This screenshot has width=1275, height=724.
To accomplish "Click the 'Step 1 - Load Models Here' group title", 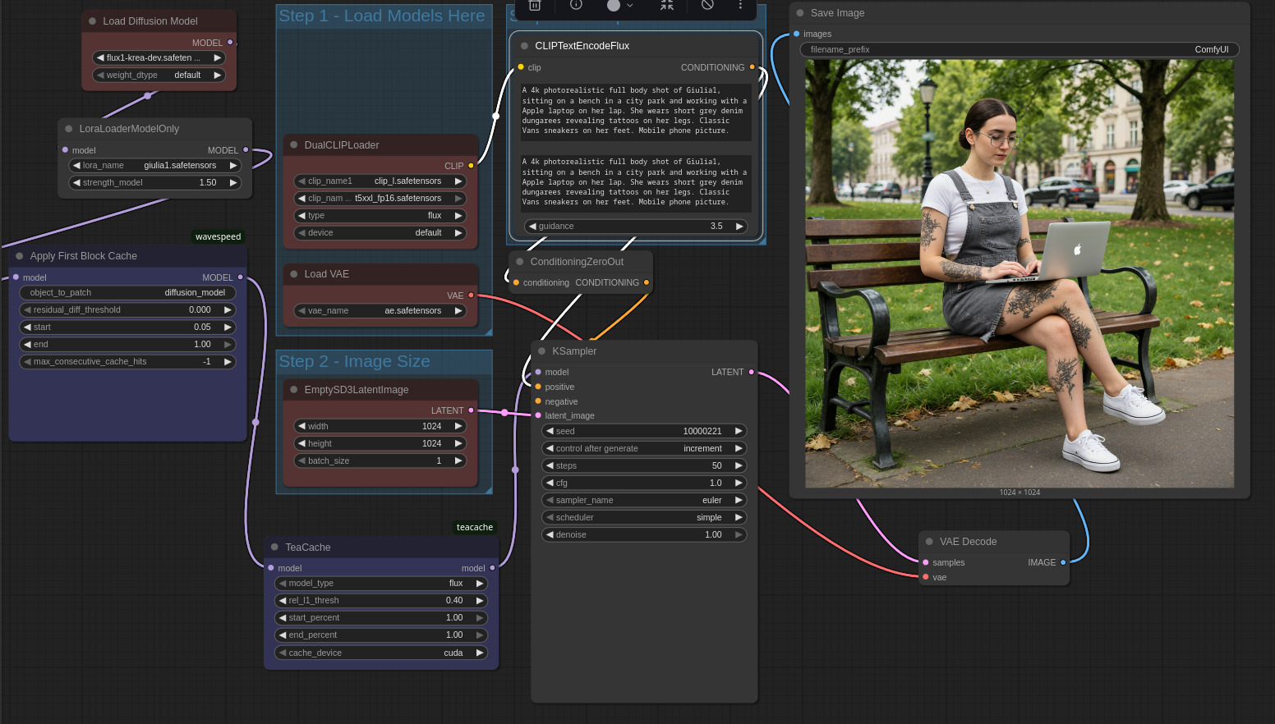I will point(381,16).
